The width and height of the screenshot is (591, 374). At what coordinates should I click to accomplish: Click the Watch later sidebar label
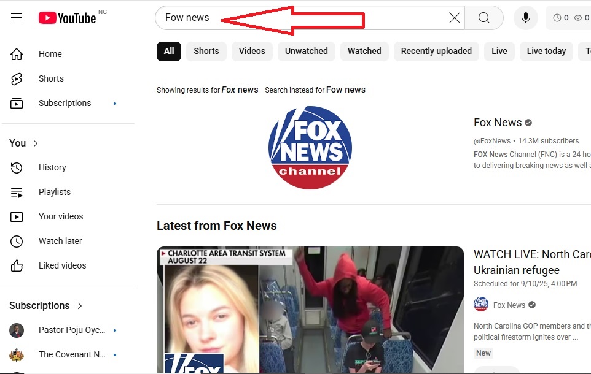tap(60, 241)
